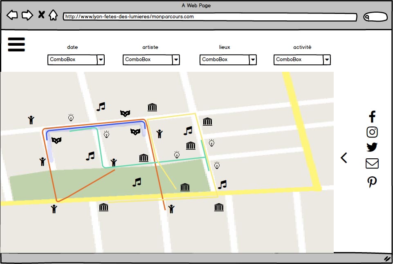Screen dimensions: 393x264
Task: Click the museum marker below the orange route
Action: [x=104, y=207]
